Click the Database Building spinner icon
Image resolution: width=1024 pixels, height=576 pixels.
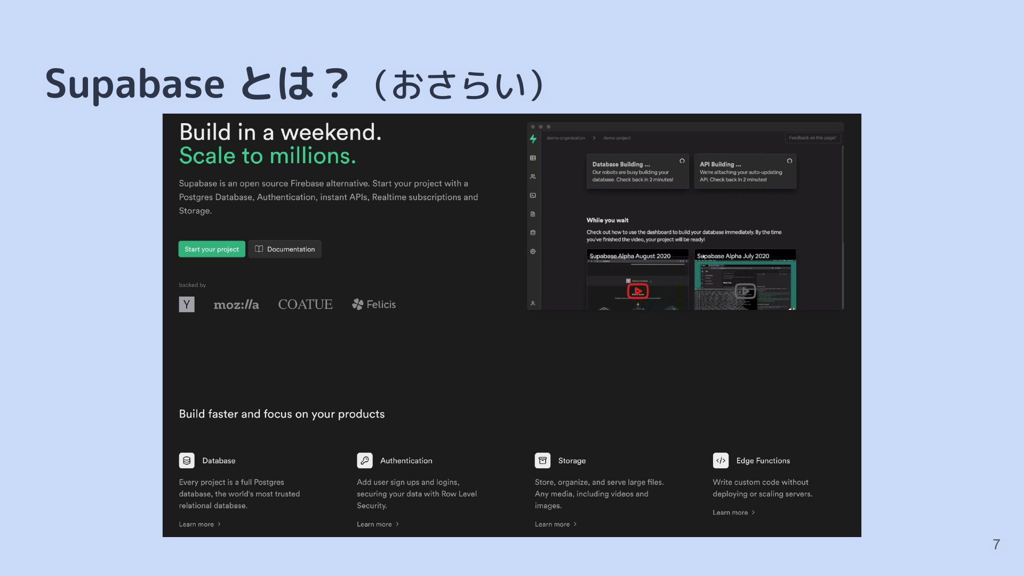[682, 161]
